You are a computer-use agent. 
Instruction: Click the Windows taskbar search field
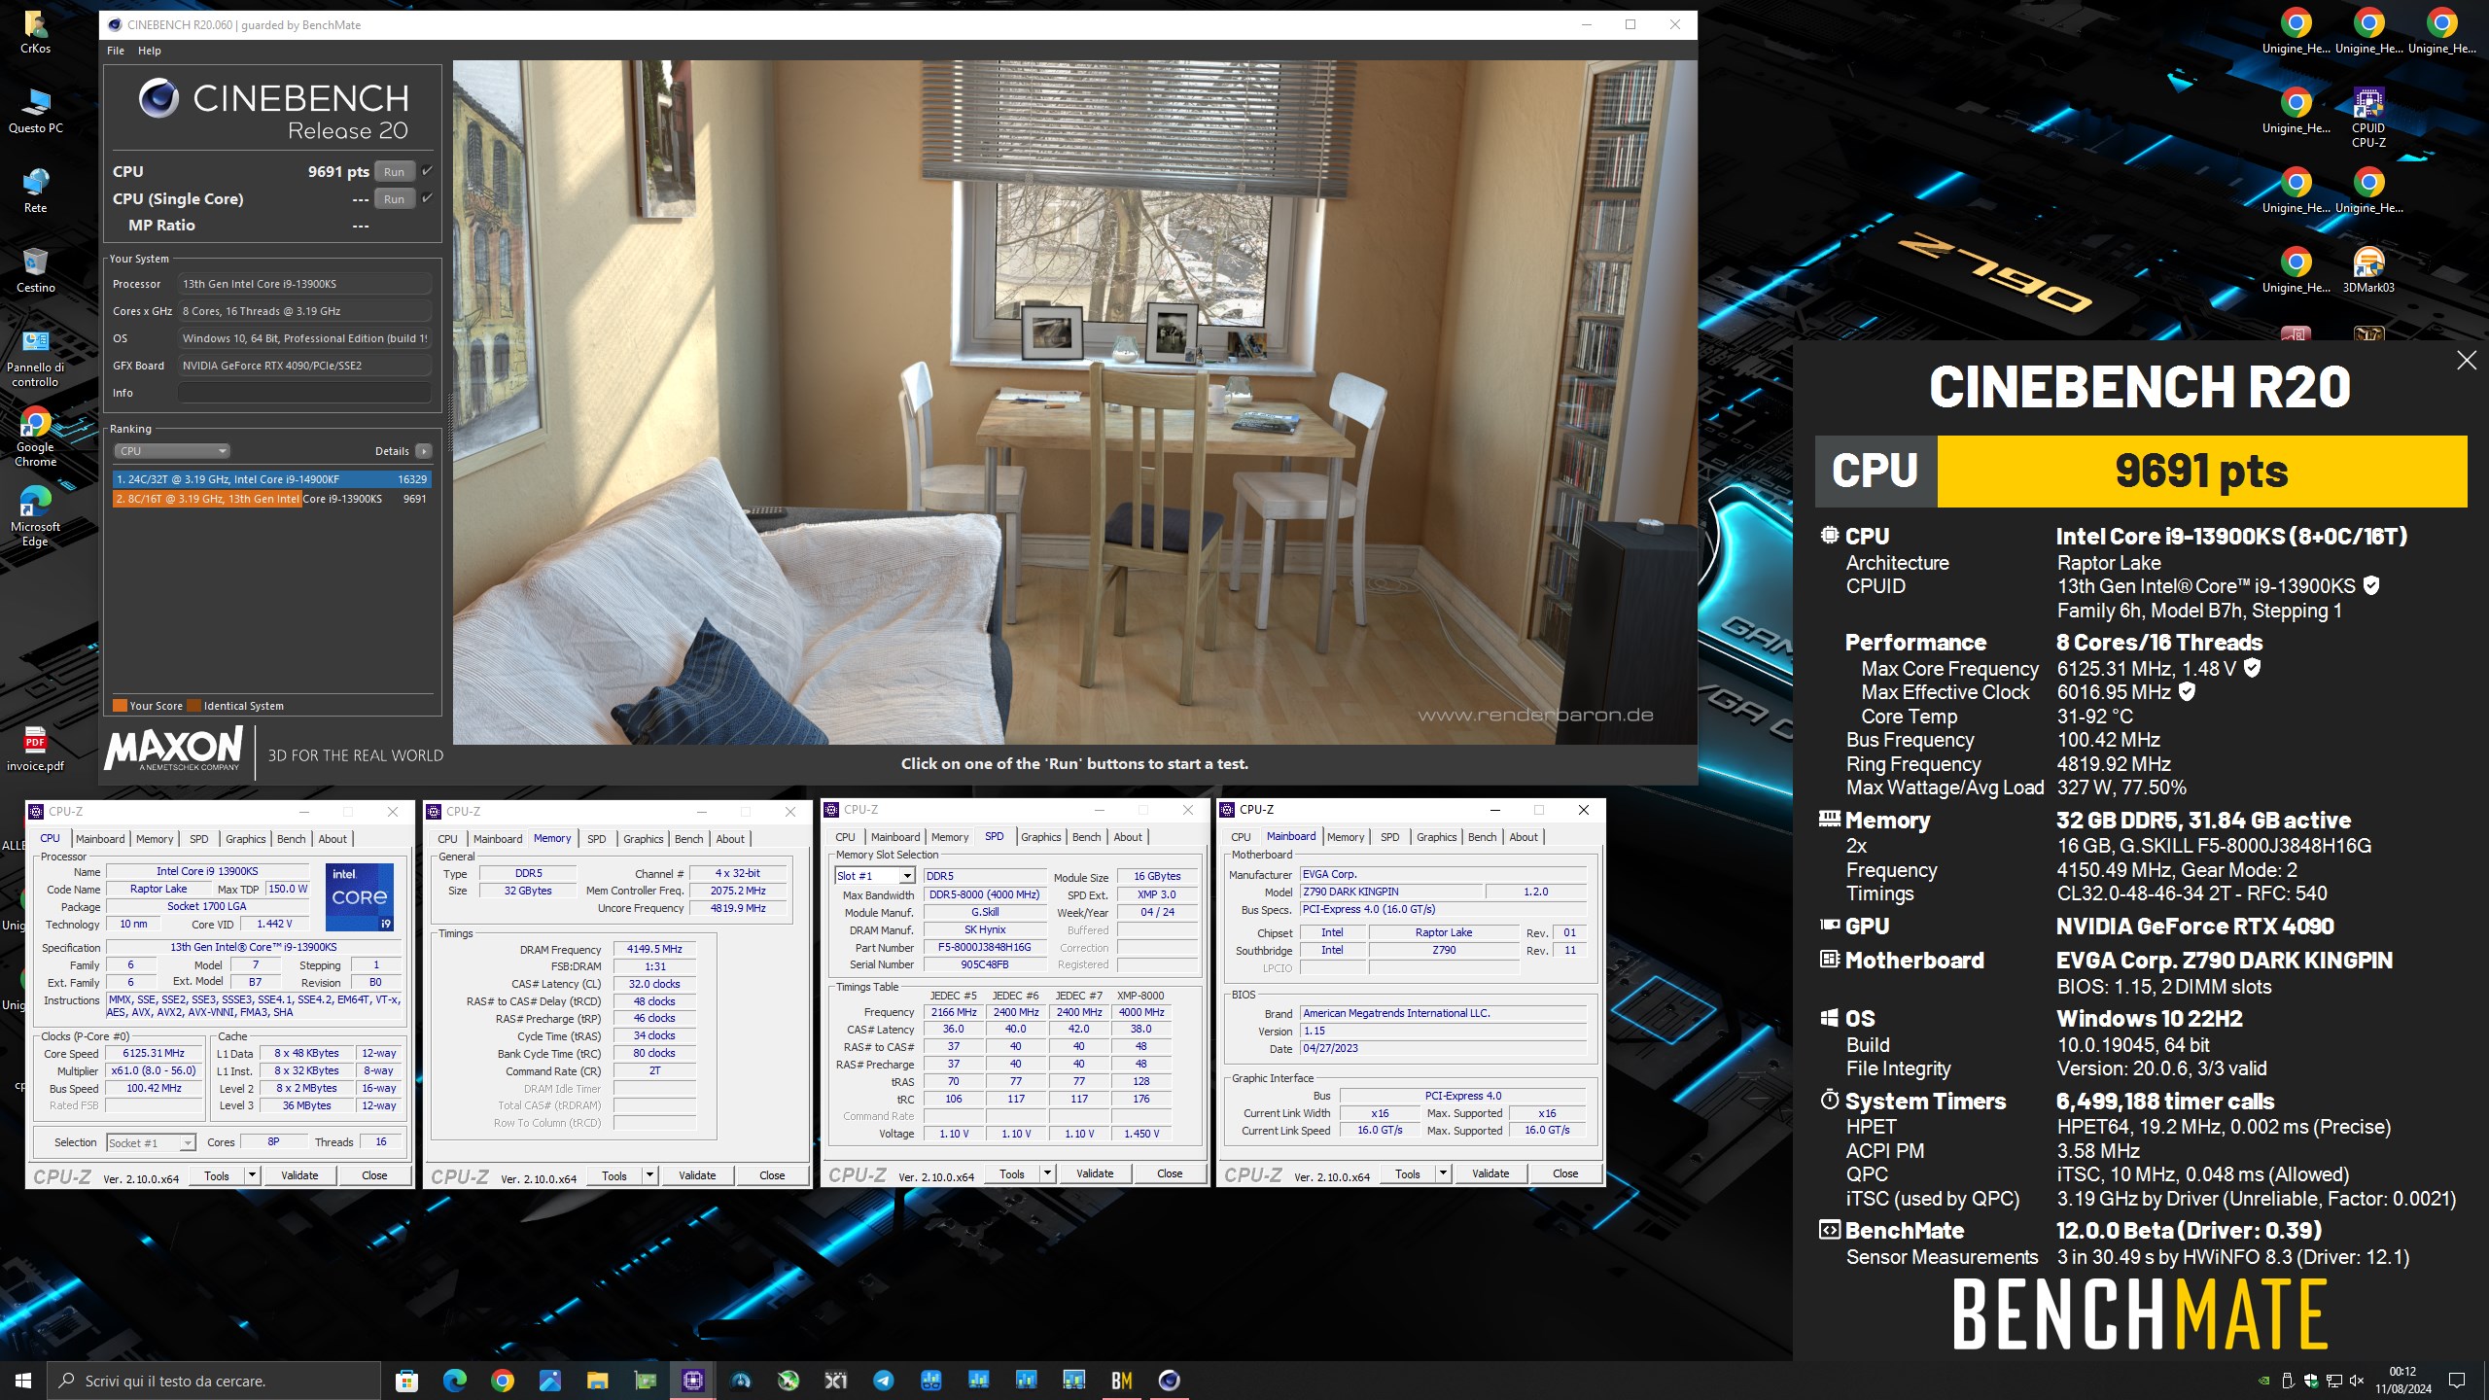[x=214, y=1380]
